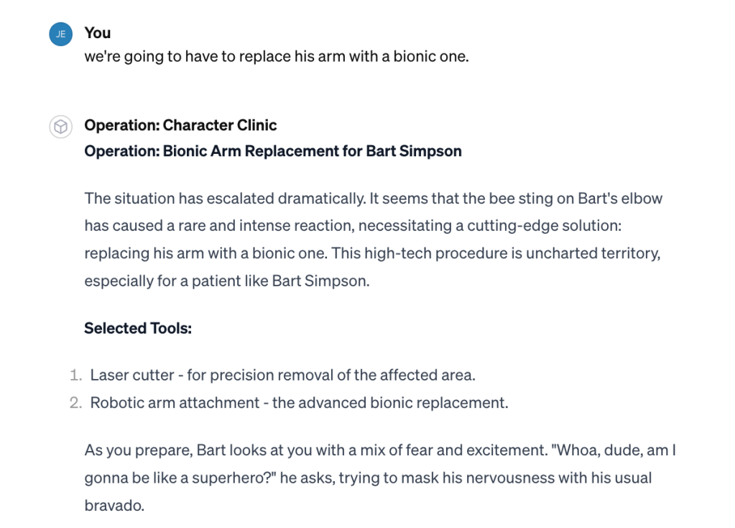735x528 pixels.
Task: Click the paragraph starting "The situation has escalated"
Action: [373, 239]
